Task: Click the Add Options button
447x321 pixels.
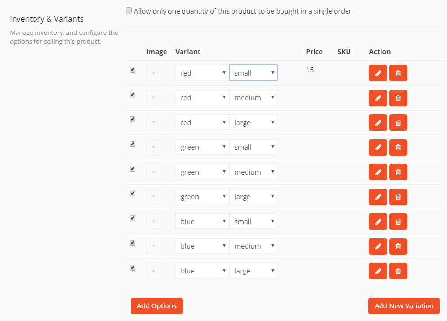Action: point(156,306)
